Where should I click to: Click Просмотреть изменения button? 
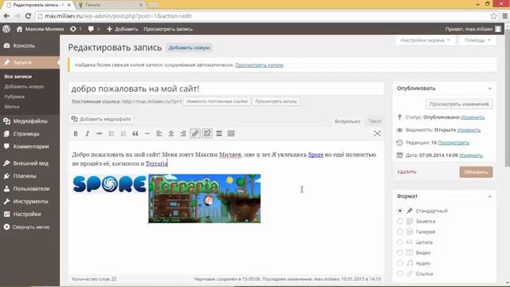coord(459,104)
